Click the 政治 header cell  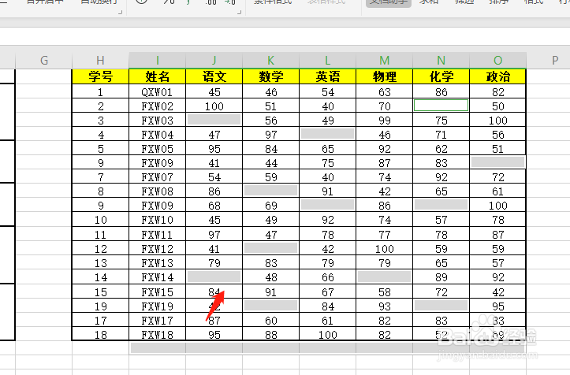pyautogui.click(x=497, y=76)
